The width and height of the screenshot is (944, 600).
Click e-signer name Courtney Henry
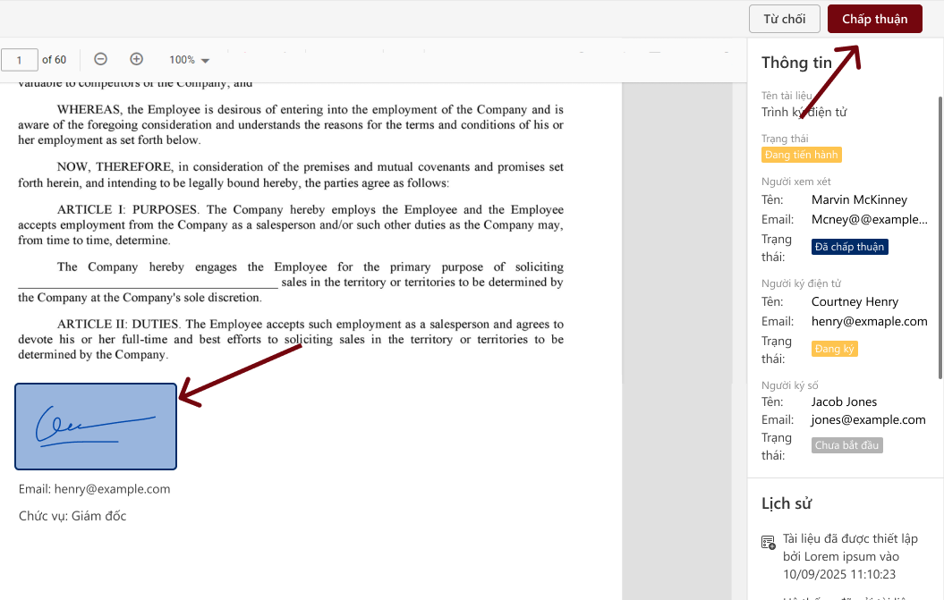point(855,301)
